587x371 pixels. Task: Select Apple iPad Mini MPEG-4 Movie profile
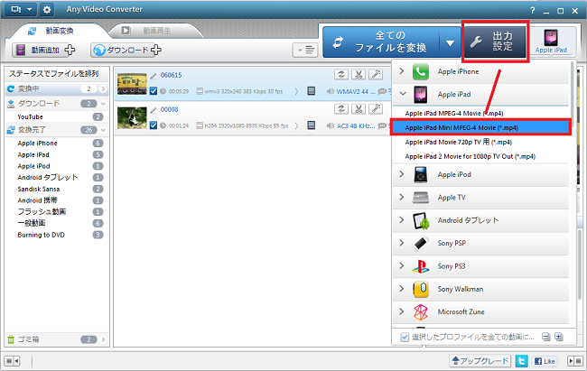pos(480,127)
